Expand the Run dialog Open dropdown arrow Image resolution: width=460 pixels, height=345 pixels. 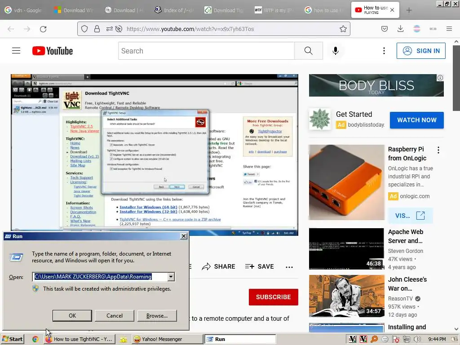pos(171,277)
